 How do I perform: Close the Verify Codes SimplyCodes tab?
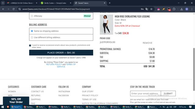click(x=70, y=3)
